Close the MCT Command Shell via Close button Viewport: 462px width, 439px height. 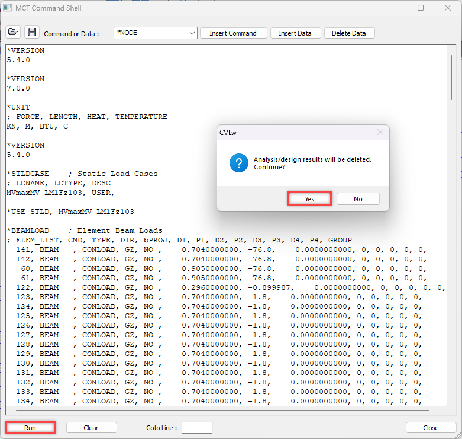coord(431,428)
